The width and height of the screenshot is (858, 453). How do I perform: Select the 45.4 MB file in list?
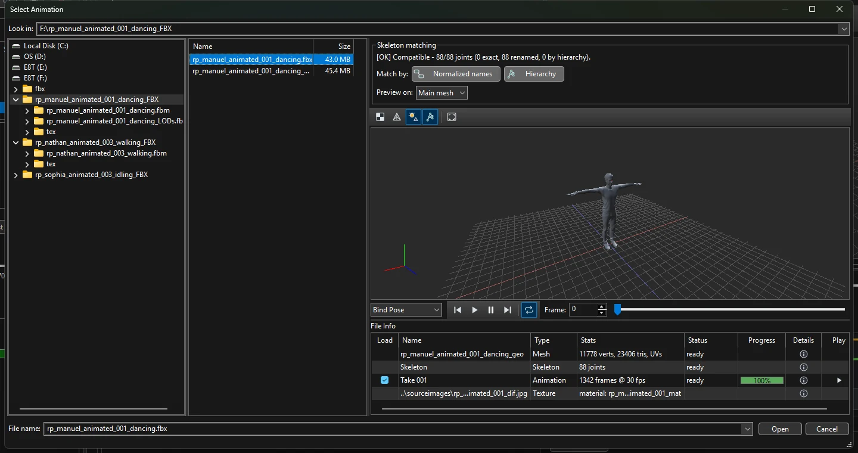pos(272,71)
